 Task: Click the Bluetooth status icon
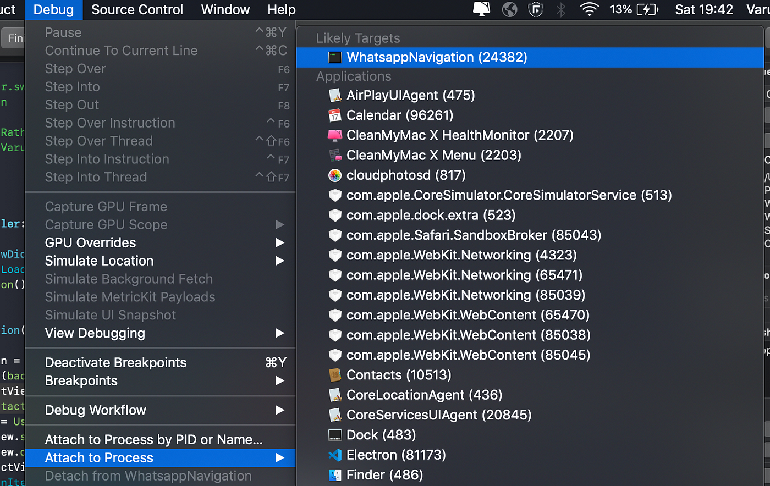coord(561,9)
